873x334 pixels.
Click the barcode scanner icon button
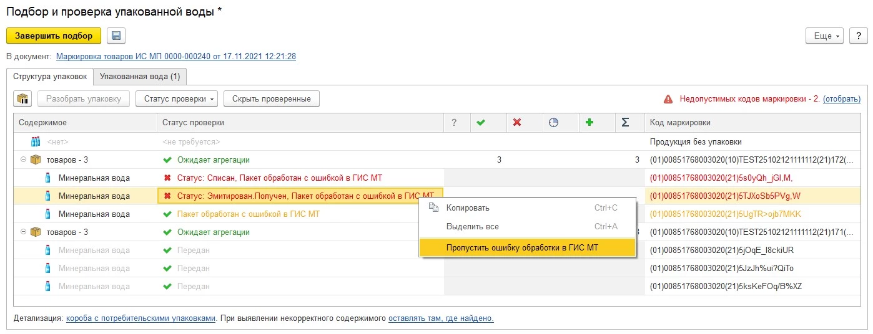pyautogui.click(x=24, y=98)
